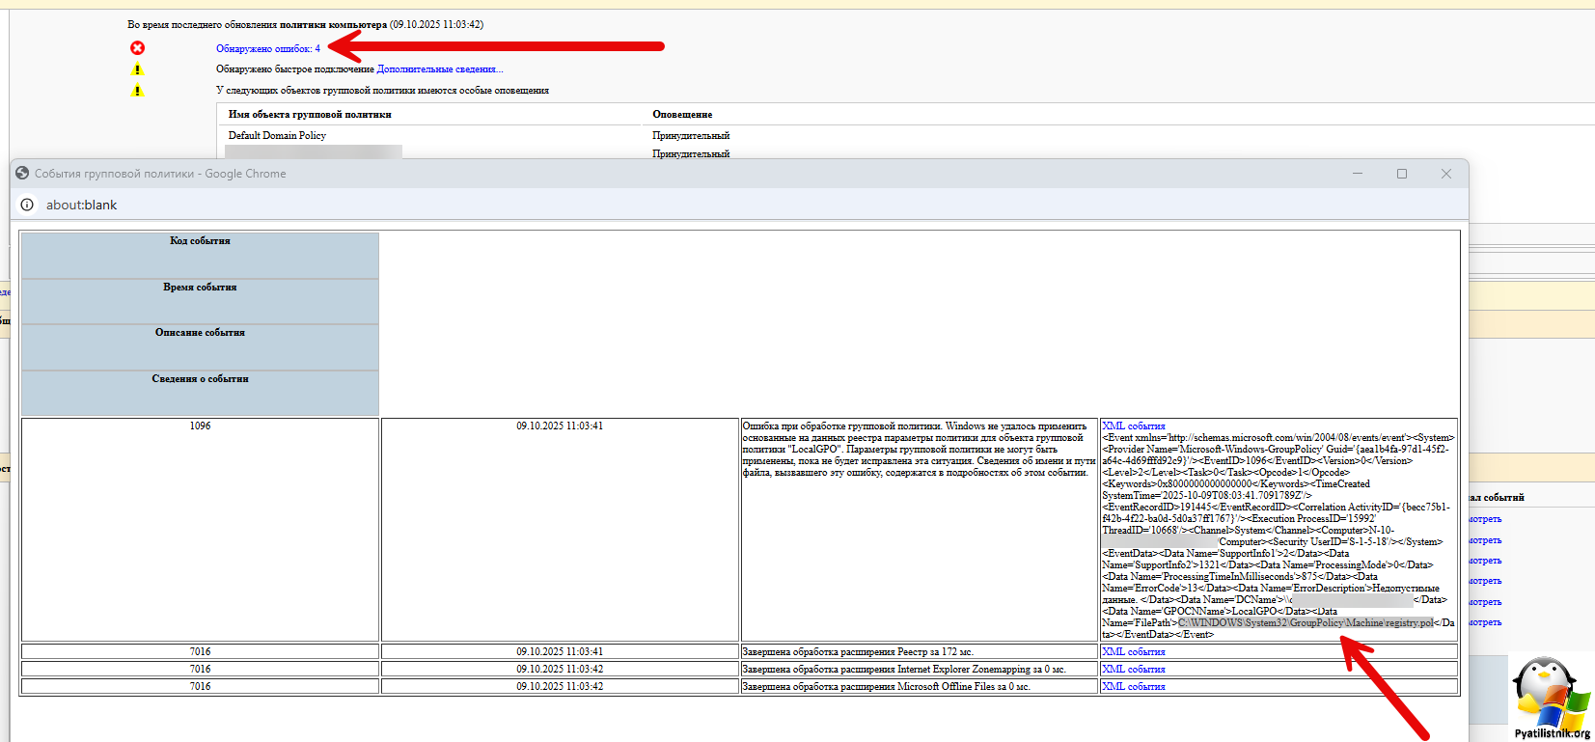The height and width of the screenshot is (742, 1595).
Task: Click 'Имя объекта групповой политики' column header
Action: click(x=310, y=115)
